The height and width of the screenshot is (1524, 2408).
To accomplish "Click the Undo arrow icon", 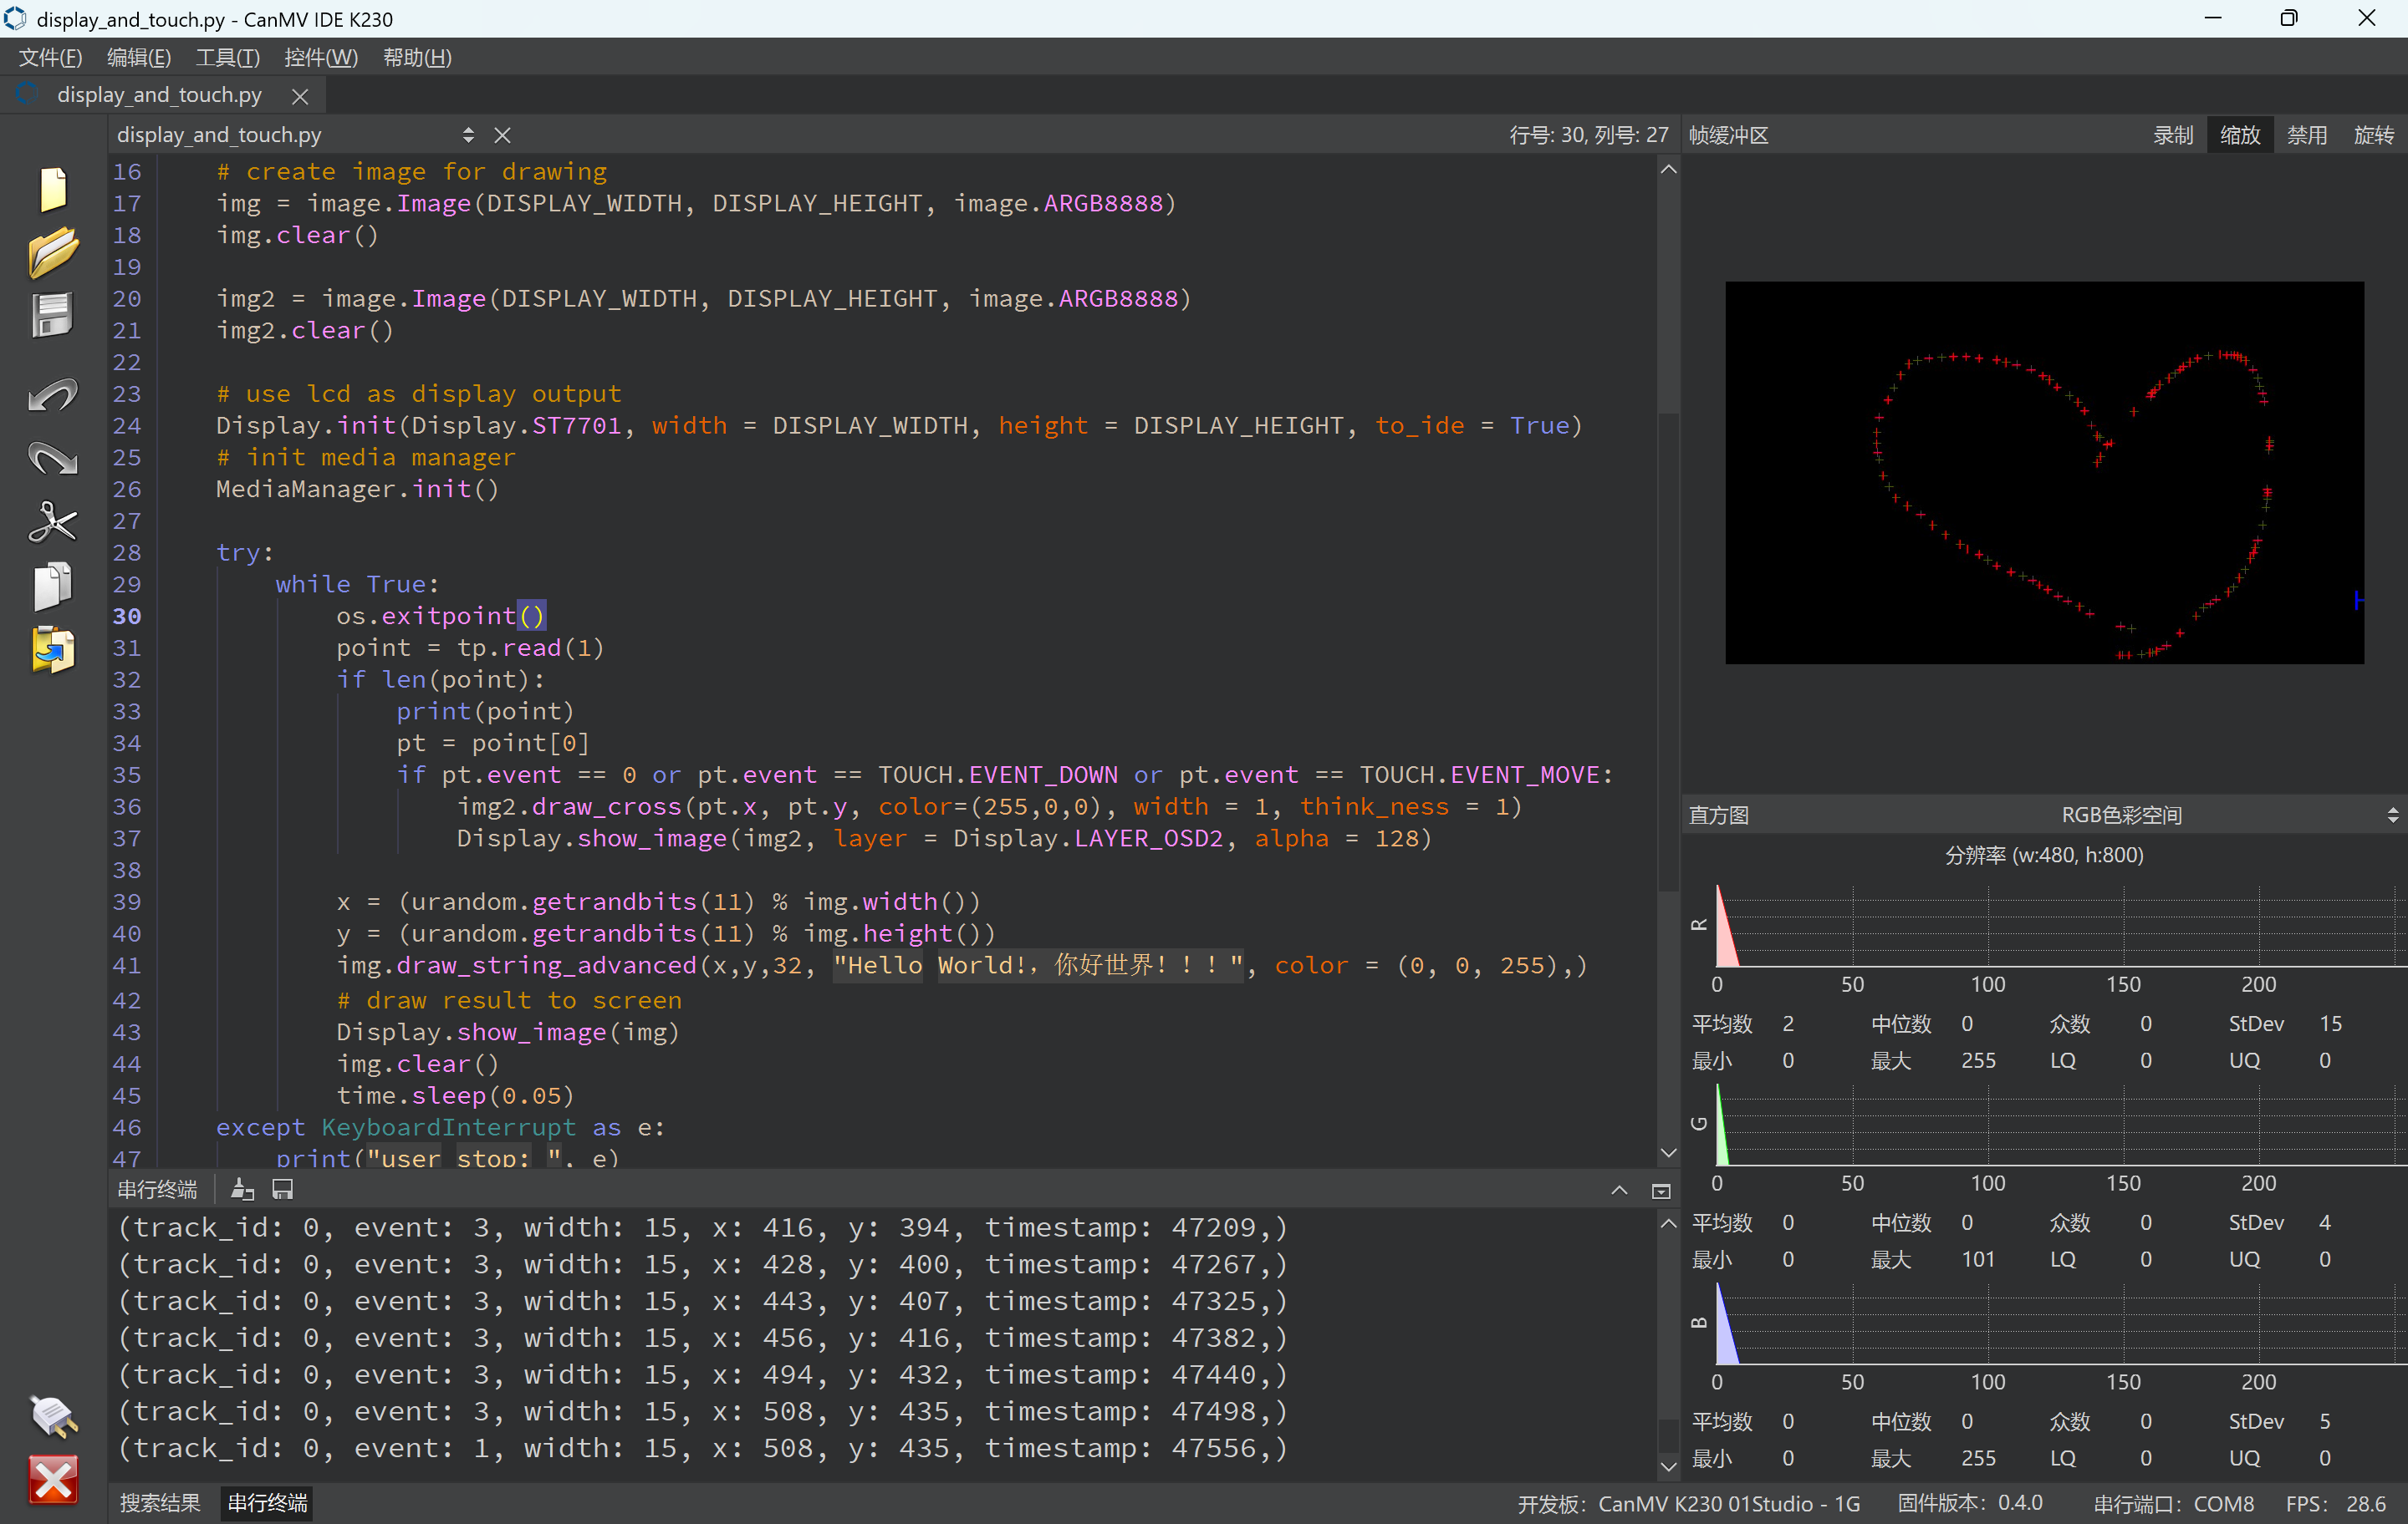I will point(52,396).
